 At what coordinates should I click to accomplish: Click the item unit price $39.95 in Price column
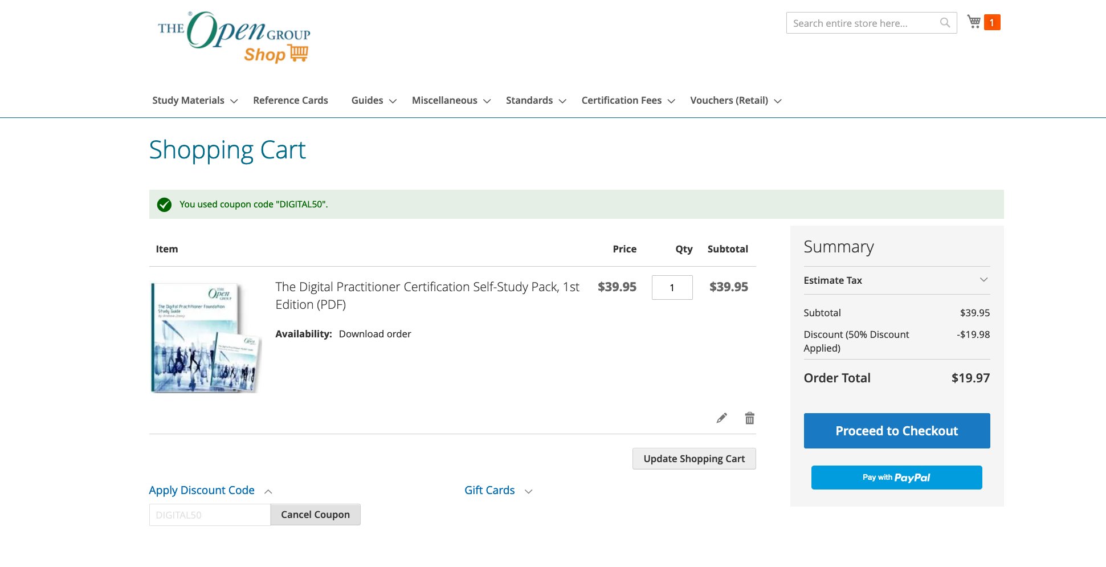617,287
